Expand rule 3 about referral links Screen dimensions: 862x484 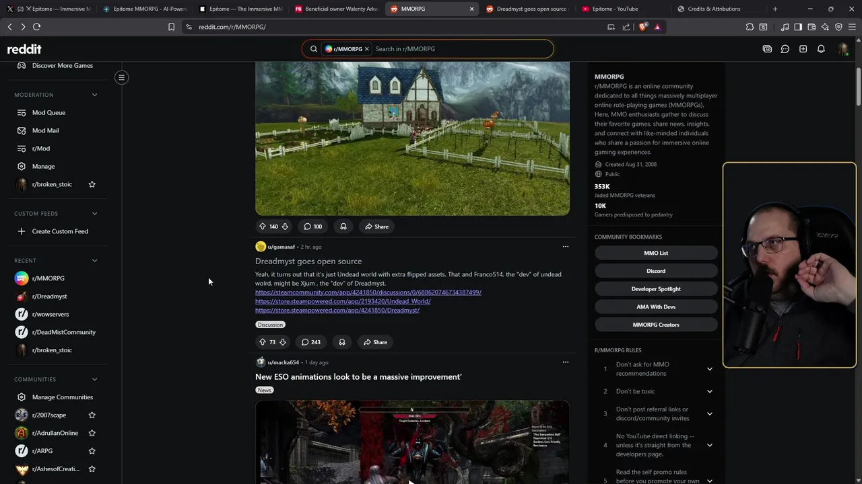(x=709, y=413)
